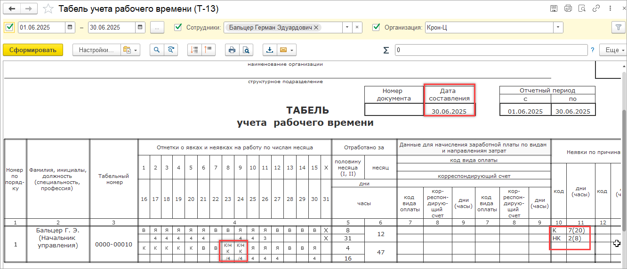This screenshot has height=269, width=627.
Task: Select the НК absence code cell
Action: [558, 238]
